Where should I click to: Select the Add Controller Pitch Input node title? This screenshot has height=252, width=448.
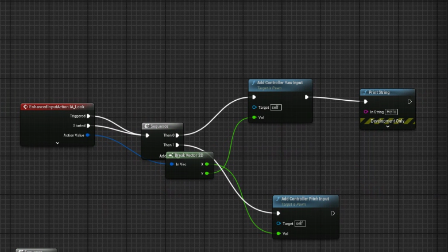pyautogui.click(x=305, y=199)
